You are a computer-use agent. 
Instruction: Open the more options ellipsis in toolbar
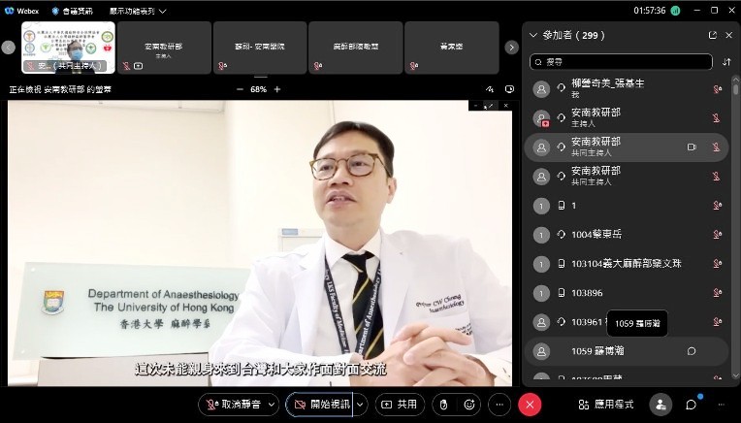[x=499, y=405]
